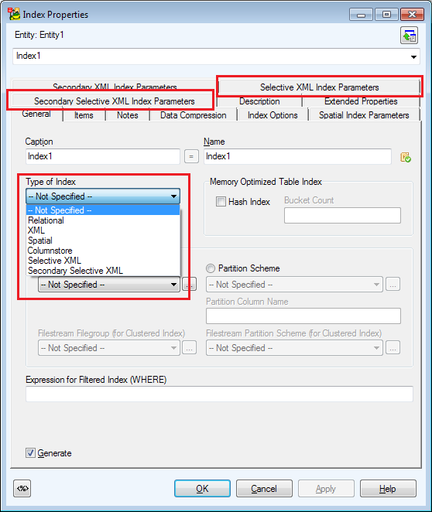Image resolution: width=432 pixels, height=512 pixels.
Task: Switch to the Selective XML Index Parameters tab
Action: point(319,87)
